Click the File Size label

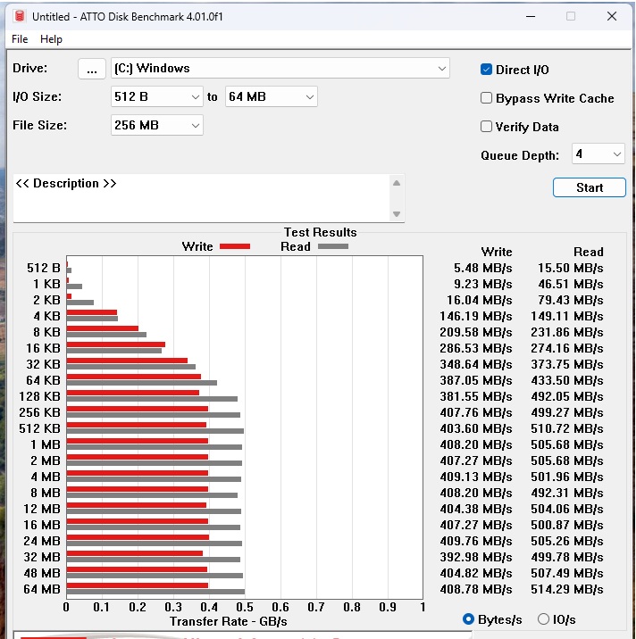coord(39,125)
